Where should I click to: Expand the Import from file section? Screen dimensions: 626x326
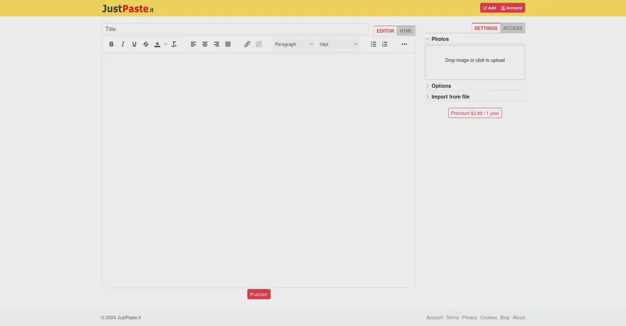pos(450,97)
